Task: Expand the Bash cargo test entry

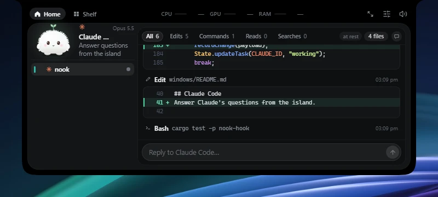Action: coord(272,129)
